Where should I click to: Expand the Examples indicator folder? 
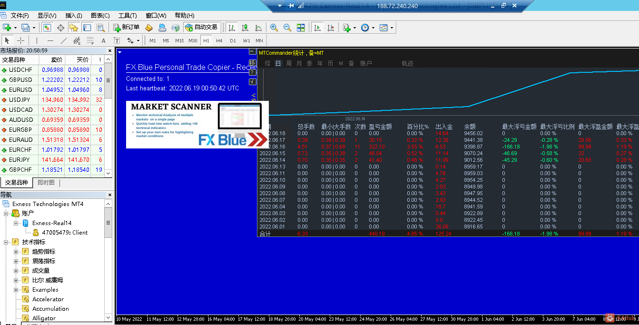16,289
